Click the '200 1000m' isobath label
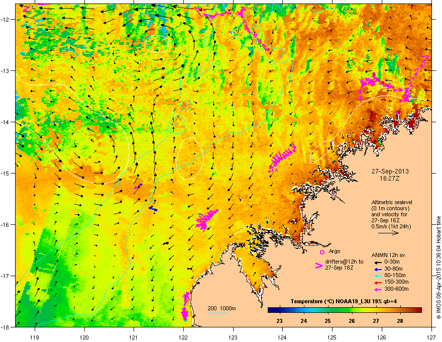This screenshot has height=342, width=442. coord(222,308)
